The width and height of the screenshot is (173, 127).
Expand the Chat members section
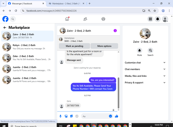pos(145,69)
